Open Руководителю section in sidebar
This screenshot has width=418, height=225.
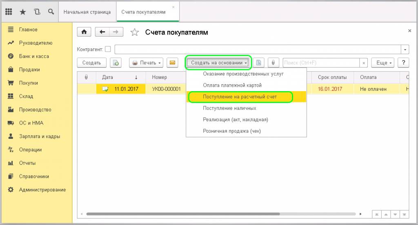37,43
